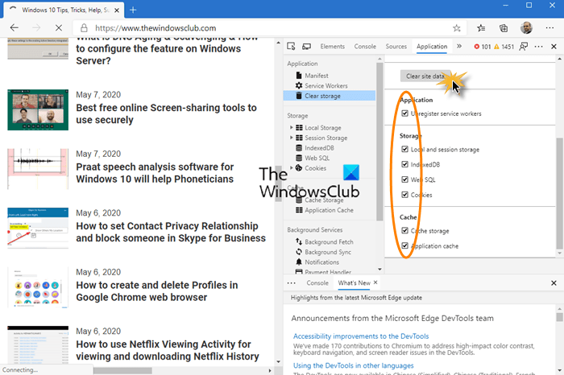Show more DevTools tabs chevron
Viewport: 564px width, 375px height.
[459, 47]
